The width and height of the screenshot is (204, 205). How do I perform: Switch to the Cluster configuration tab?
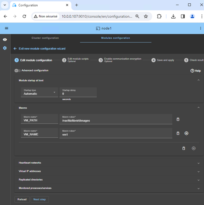[x=45, y=38]
